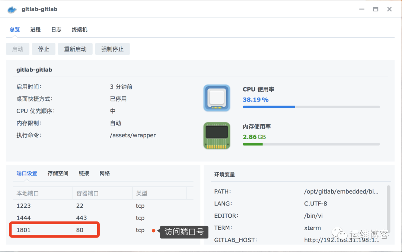The height and width of the screenshot is (252, 402).
Task: Click the 停止 button
Action: click(x=44, y=49)
